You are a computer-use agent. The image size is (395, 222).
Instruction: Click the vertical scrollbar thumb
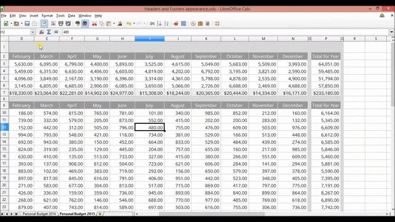(x=393, y=74)
